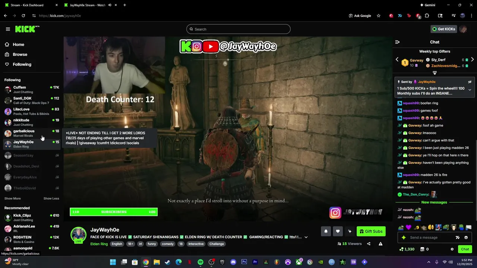Click the Gift Subs button
The image size is (477, 268).
point(371,231)
